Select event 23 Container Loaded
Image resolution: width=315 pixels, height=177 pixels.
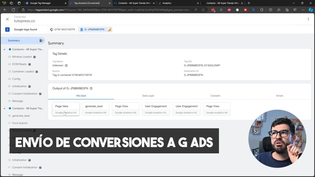(23, 71)
